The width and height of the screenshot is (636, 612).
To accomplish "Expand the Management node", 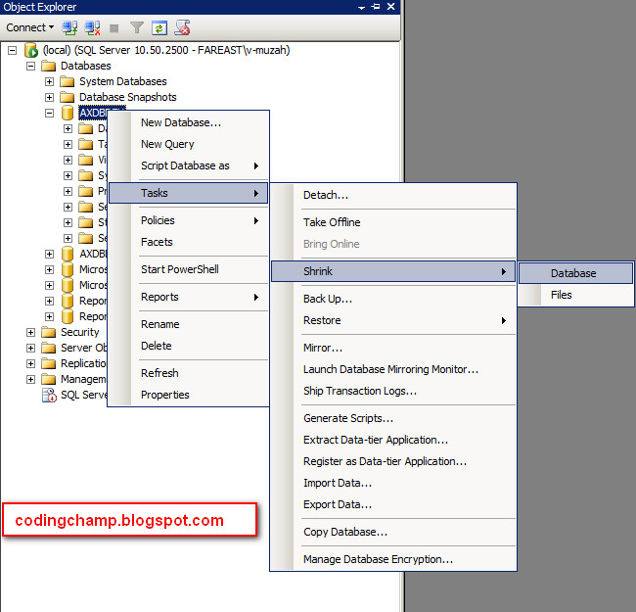I will point(31,380).
